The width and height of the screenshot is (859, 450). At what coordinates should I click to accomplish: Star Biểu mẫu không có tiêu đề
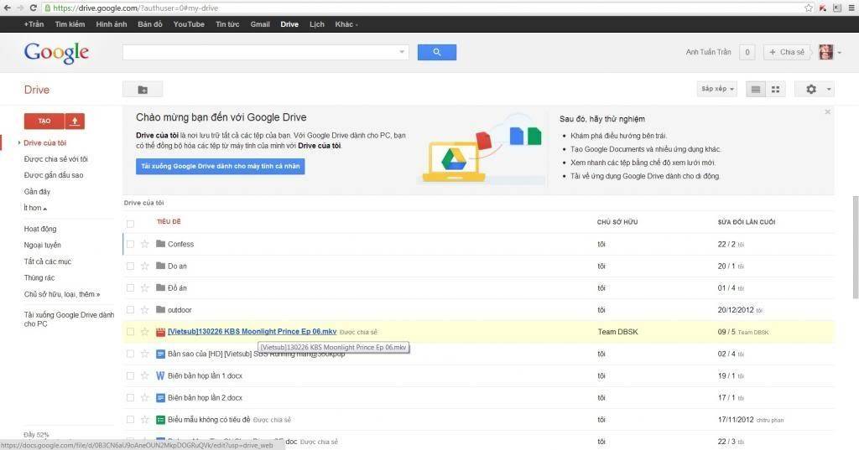(x=144, y=419)
